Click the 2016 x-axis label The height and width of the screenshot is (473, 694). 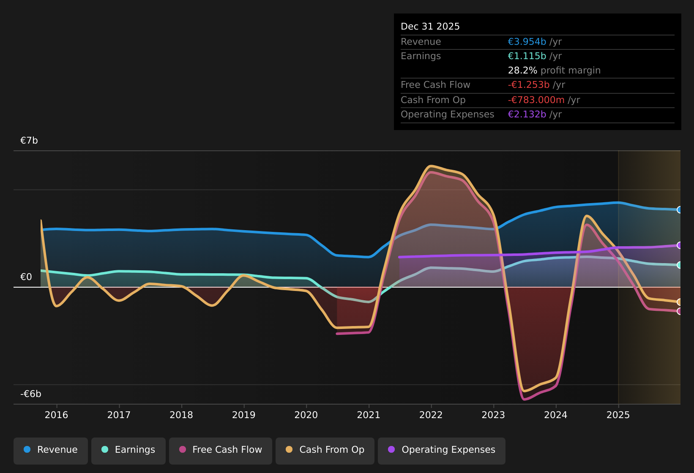(x=57, y=415)
